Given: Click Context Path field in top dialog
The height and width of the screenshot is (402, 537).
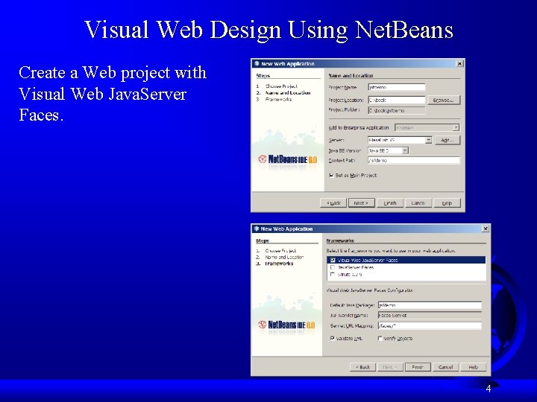Looking at the screenshot, I should coord(413,160).
